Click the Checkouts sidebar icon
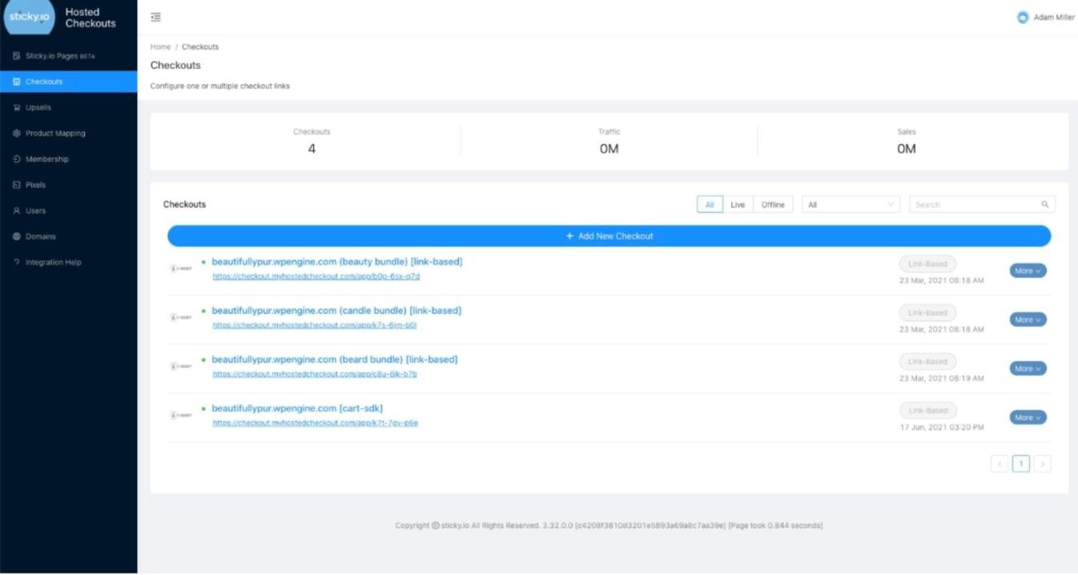This screenshot has width=1078, height=575. click(17, 82)
